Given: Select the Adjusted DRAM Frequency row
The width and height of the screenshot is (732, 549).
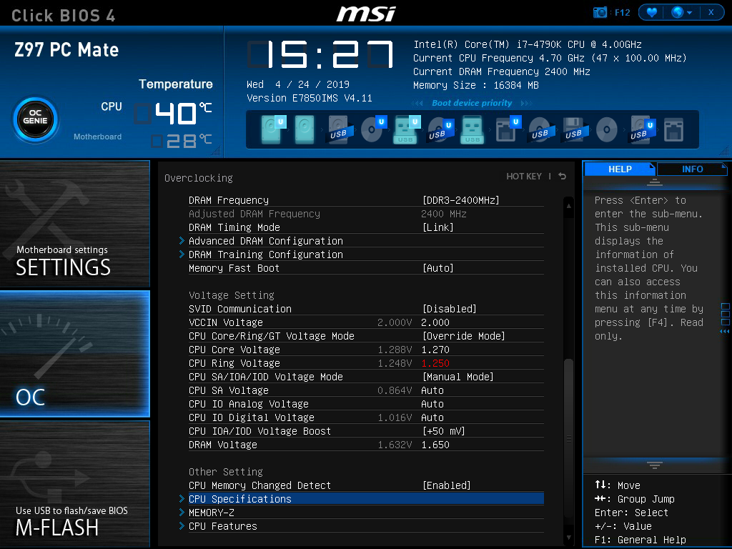Looking at the screenshot, I should (366, 214).
